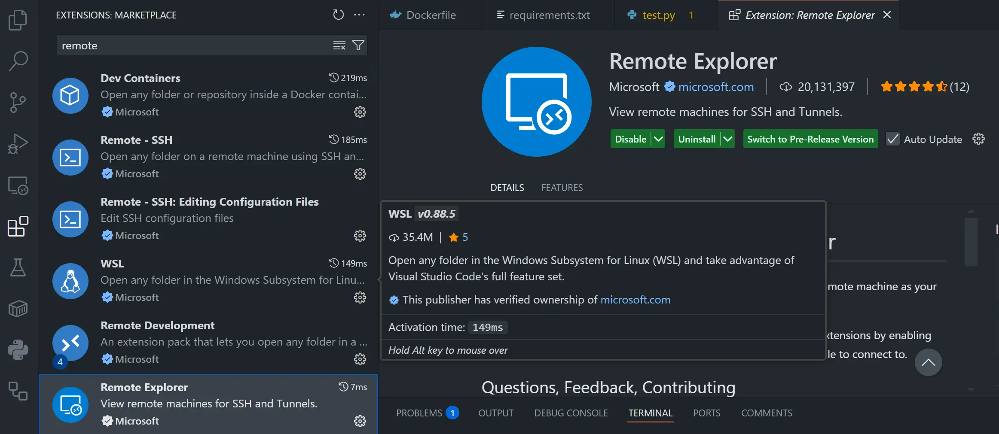
Task: Select Remote - SSH extension in list
Action: click(x=209, y=157)
